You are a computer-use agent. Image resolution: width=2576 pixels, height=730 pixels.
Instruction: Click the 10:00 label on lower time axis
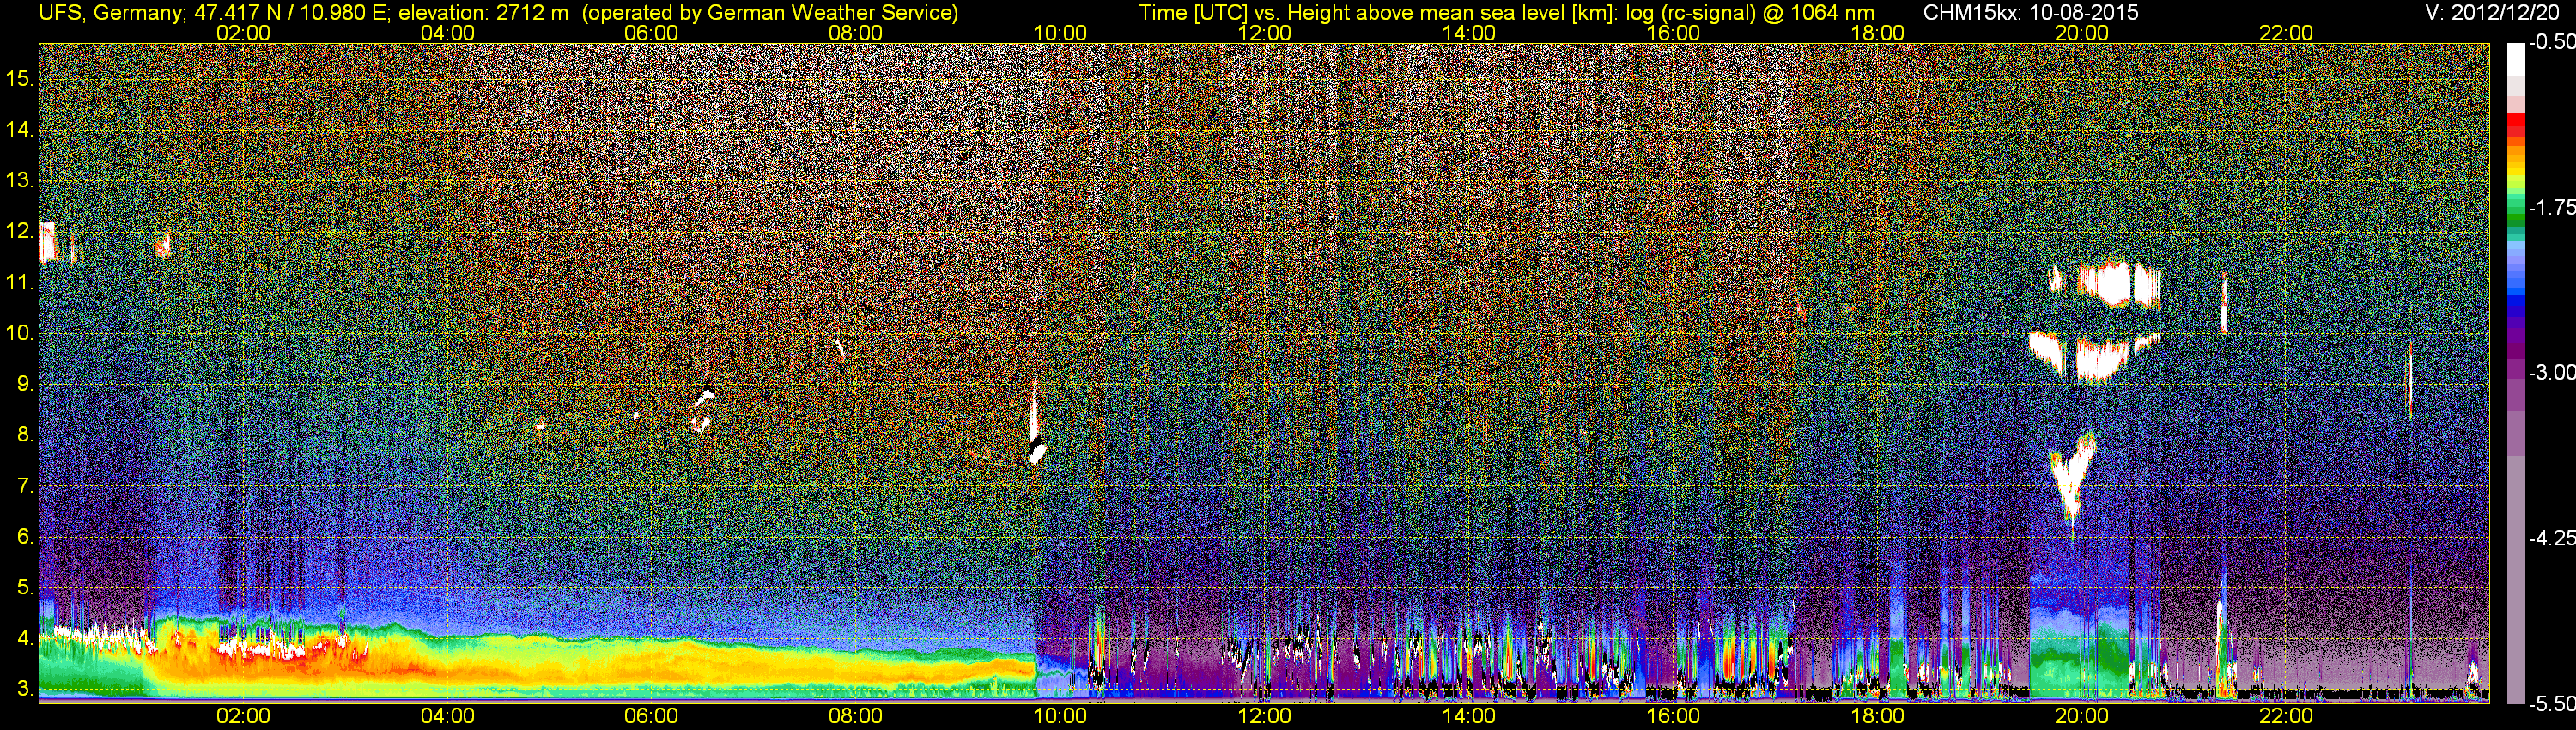coord(1060,716)
